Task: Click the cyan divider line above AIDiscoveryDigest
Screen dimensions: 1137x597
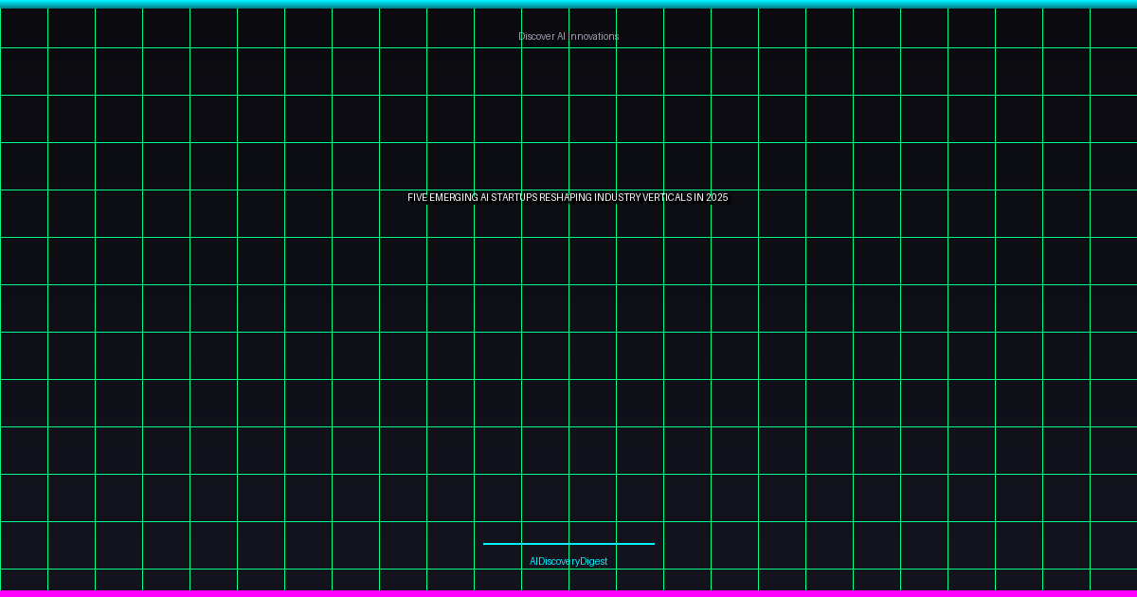Action: click(568, 544)
